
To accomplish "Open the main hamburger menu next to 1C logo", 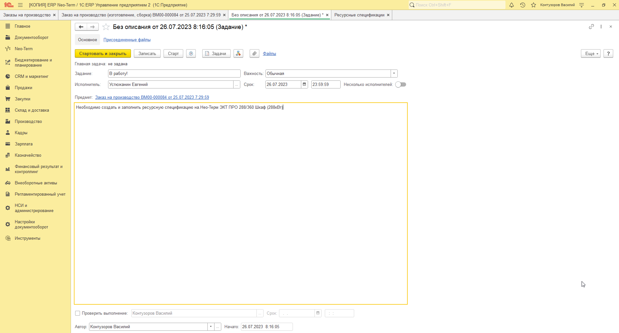I will pyautogui.click(x=20, y=5).
